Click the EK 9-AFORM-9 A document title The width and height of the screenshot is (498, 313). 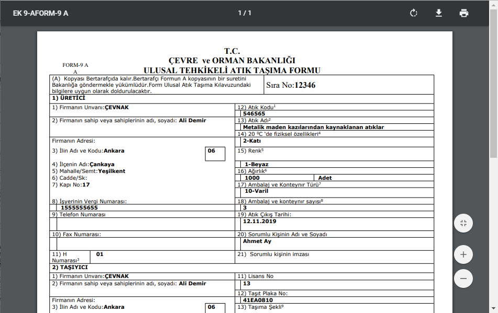[x=41, y=13]
